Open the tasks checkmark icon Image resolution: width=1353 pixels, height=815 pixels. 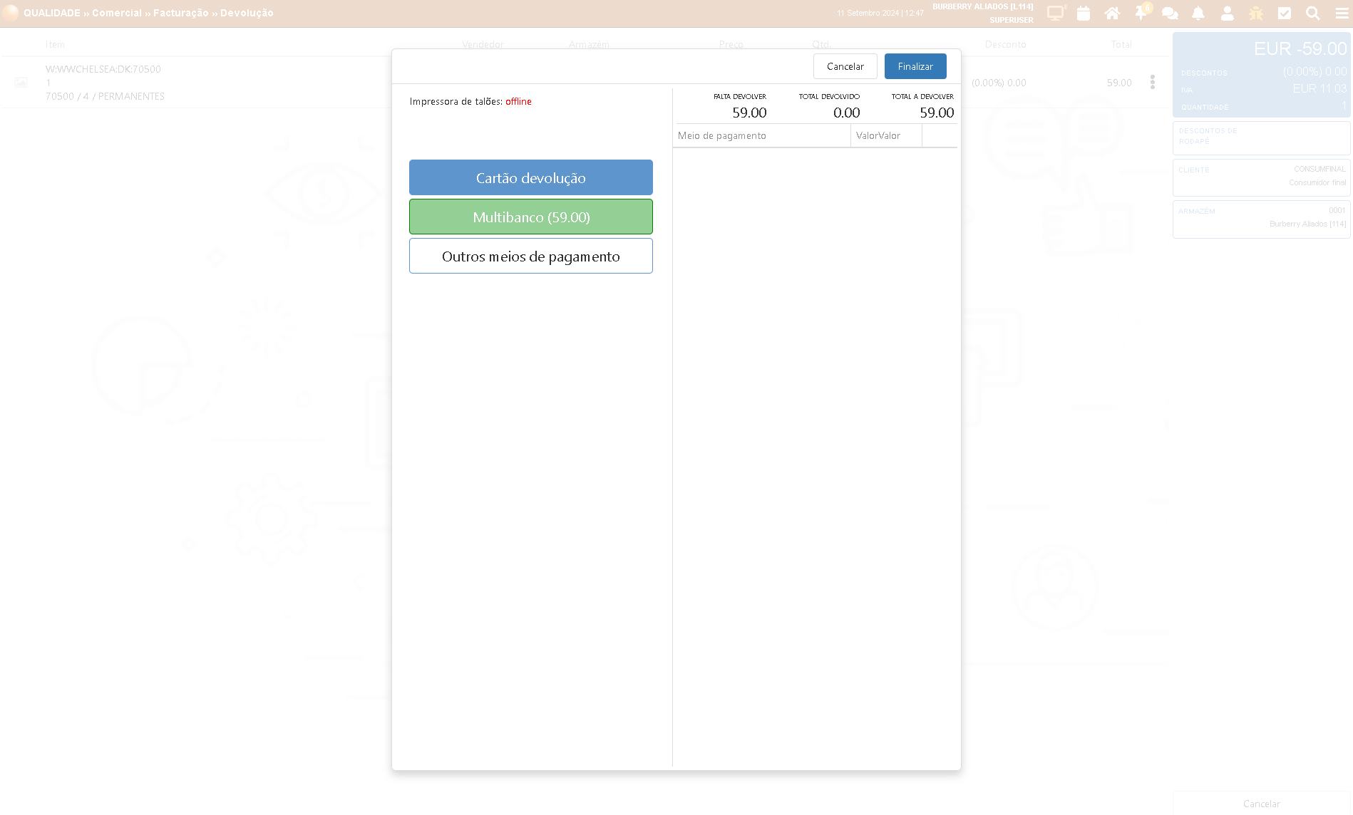(1285, 13)
